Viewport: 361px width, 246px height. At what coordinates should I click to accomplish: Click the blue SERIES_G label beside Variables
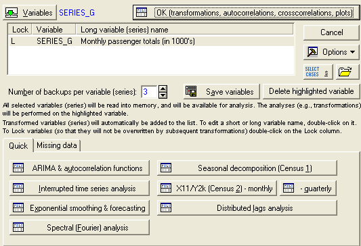click(x=77, y=13)
